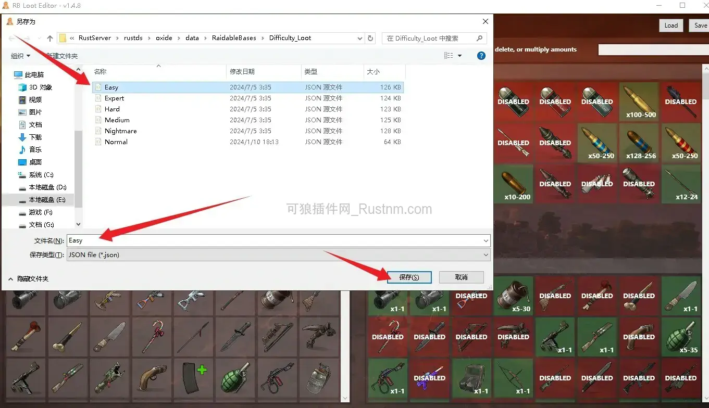Image resolution: width=709 pixels, height=408 pixels.
Task: Click the 保存 (Save) button
Action: click(x=409, y=277)
